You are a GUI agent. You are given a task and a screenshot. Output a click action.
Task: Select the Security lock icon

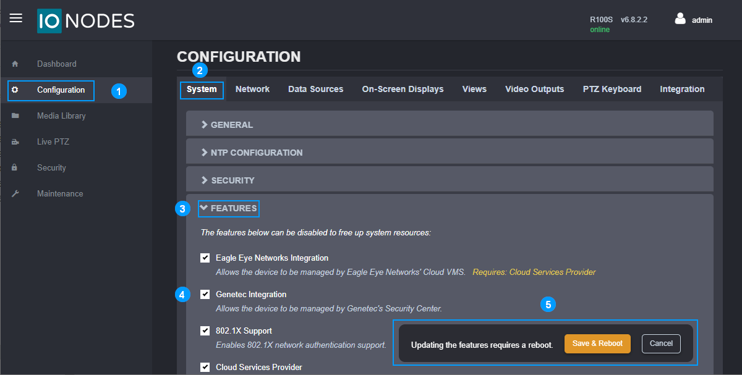pyautogui.click(x=14, y=167)
